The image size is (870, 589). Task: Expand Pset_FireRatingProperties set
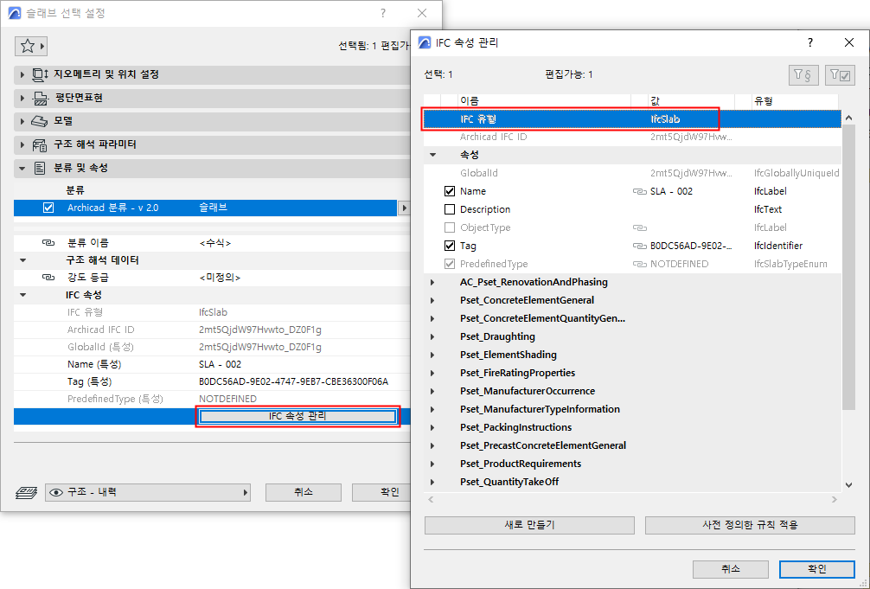[x=432, y=374]
